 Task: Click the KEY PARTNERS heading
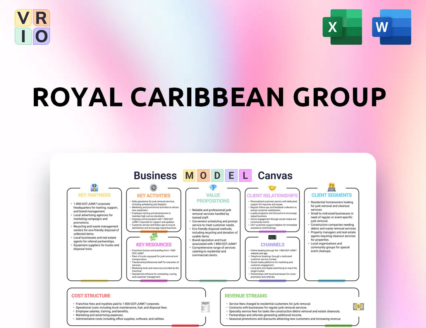coord(94,195)
